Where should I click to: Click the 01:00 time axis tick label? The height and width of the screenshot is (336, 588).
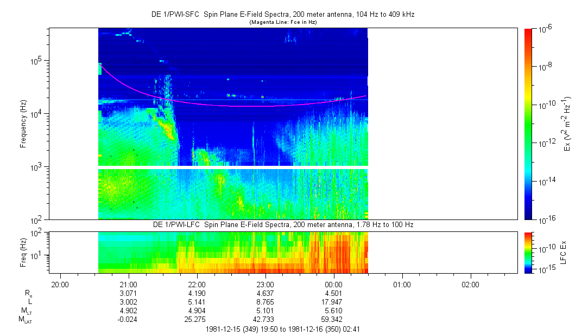coord(402,285)
